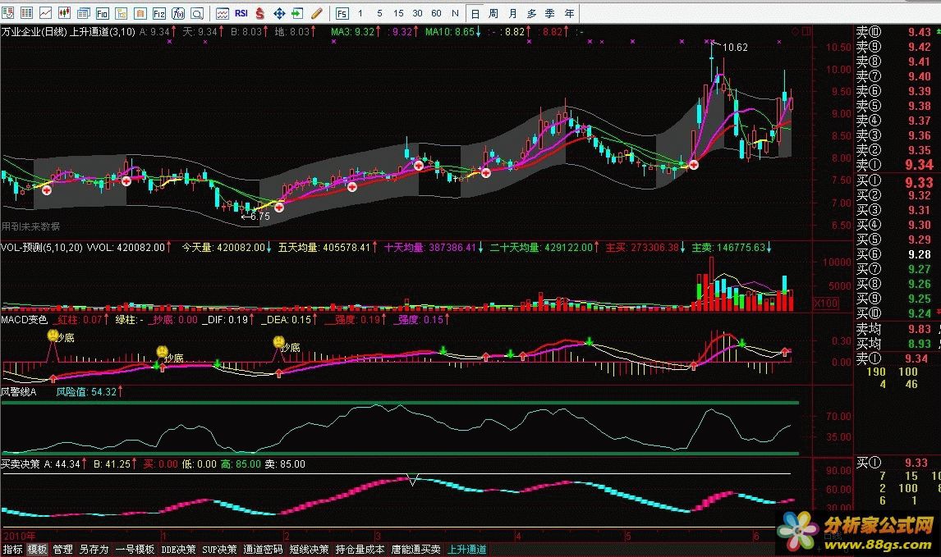The image size is (941, 557).
Task: Open the news window icon
Action: pos(83,12)
